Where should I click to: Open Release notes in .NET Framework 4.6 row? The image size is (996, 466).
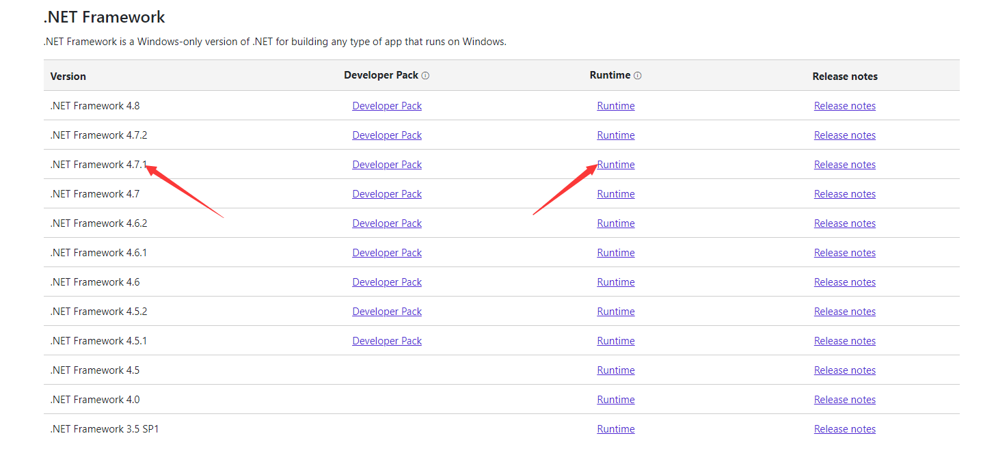(x=845, y=282)
